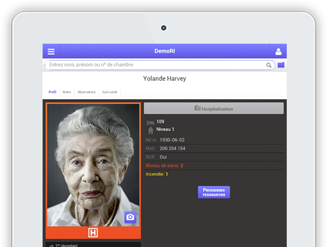Click the bed icon beside room 109
Image resolution: width=327 pixels, height=247 pixels.
150,122
